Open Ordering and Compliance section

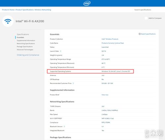click(x=28, y=55)
